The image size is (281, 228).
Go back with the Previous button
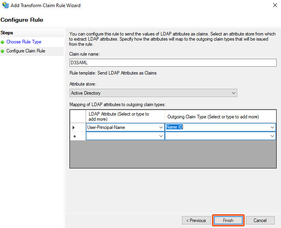click(196, 221)
